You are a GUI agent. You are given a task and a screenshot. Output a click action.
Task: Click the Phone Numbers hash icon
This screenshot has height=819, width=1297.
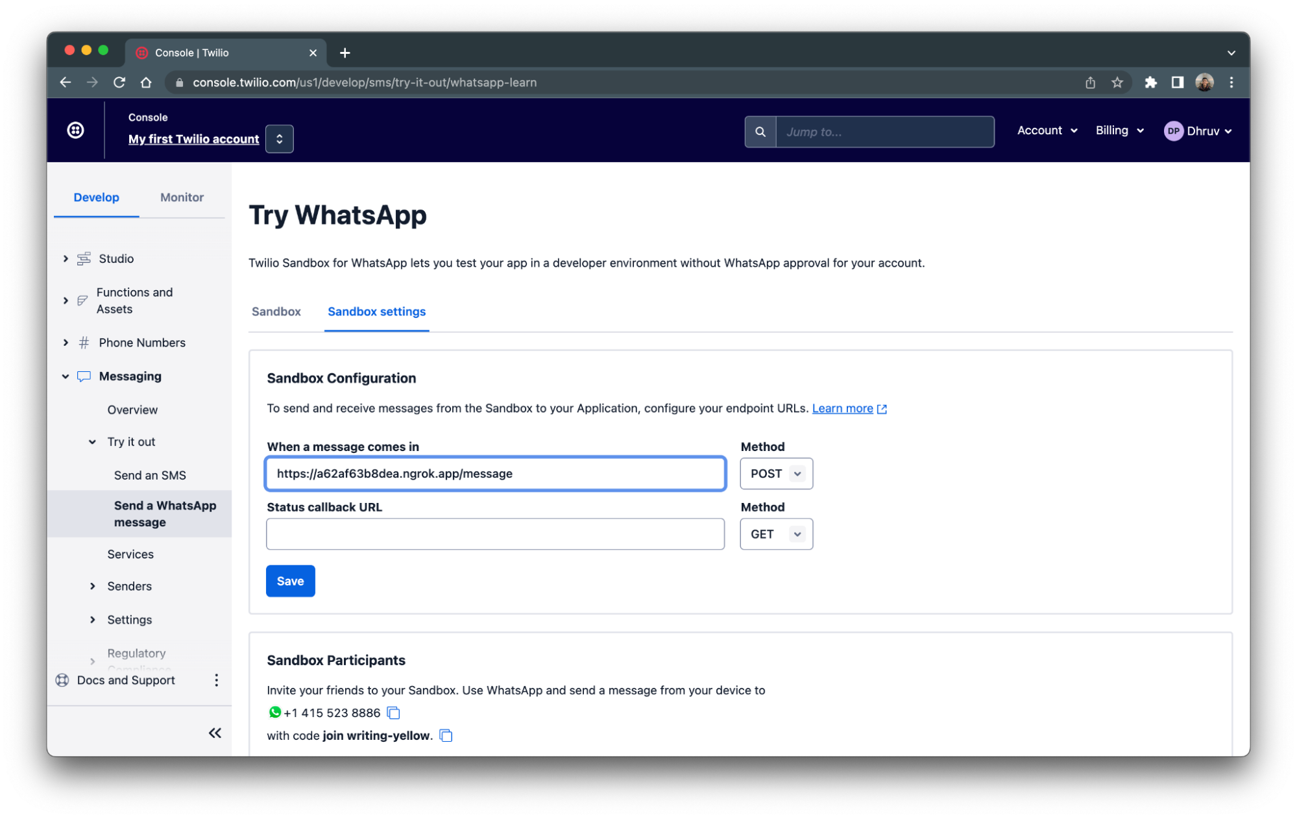84,343
